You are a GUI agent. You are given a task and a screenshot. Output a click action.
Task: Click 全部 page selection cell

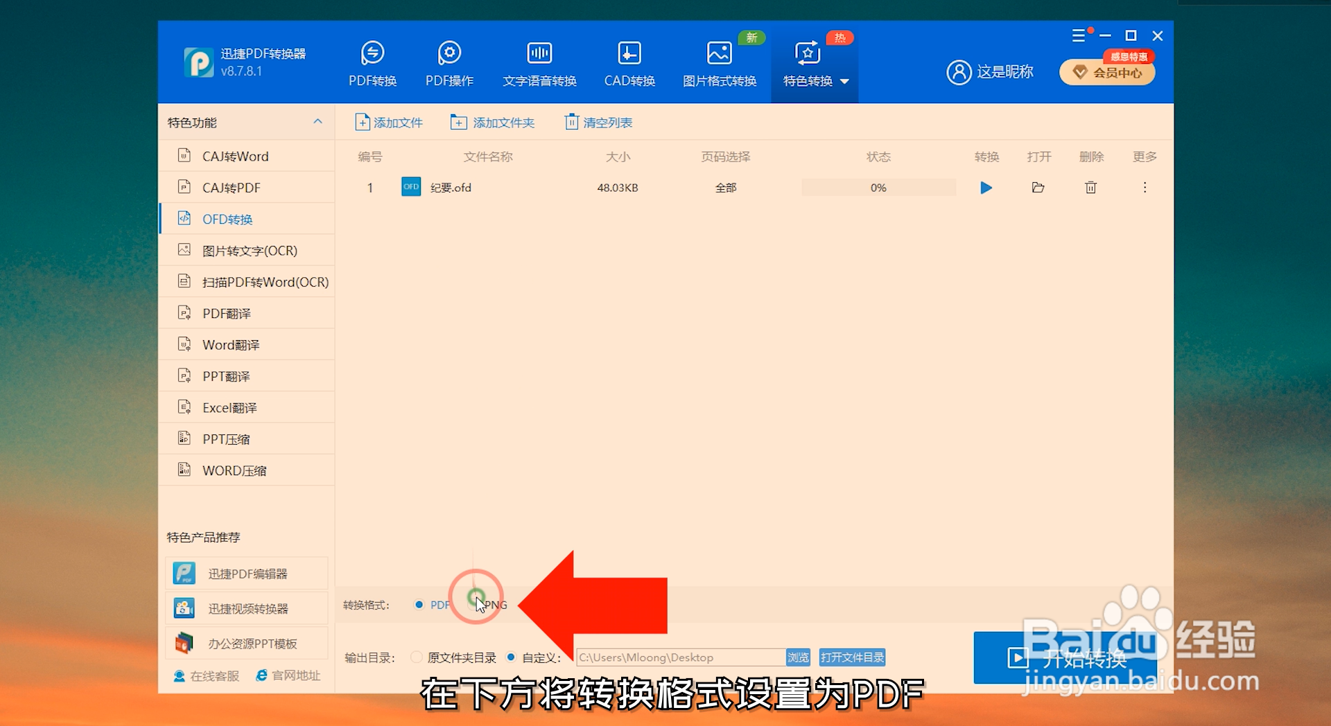726,188
